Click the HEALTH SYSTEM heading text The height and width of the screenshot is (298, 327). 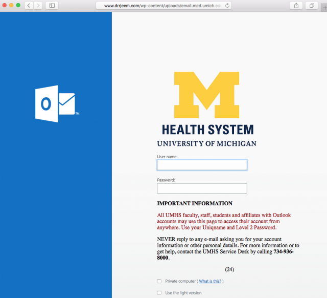point(208,130)
